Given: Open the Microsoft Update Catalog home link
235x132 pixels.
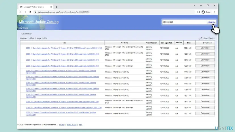Looking at the screenshot, I should [x=39, y=22].
